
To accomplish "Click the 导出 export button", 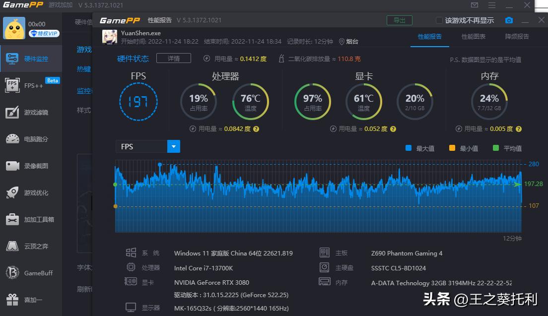I will click(400, 20).
